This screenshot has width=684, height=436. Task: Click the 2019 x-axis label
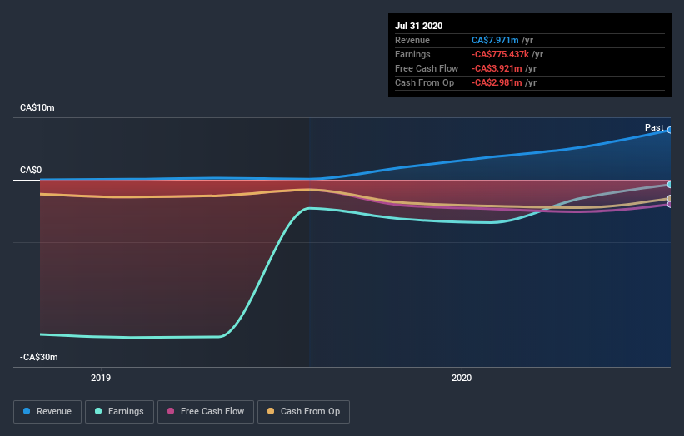tap(101, 378)
